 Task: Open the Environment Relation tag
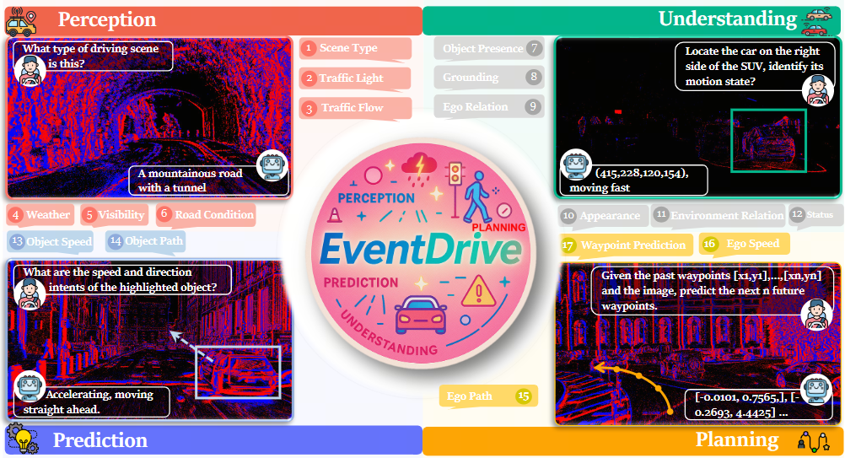719,216
